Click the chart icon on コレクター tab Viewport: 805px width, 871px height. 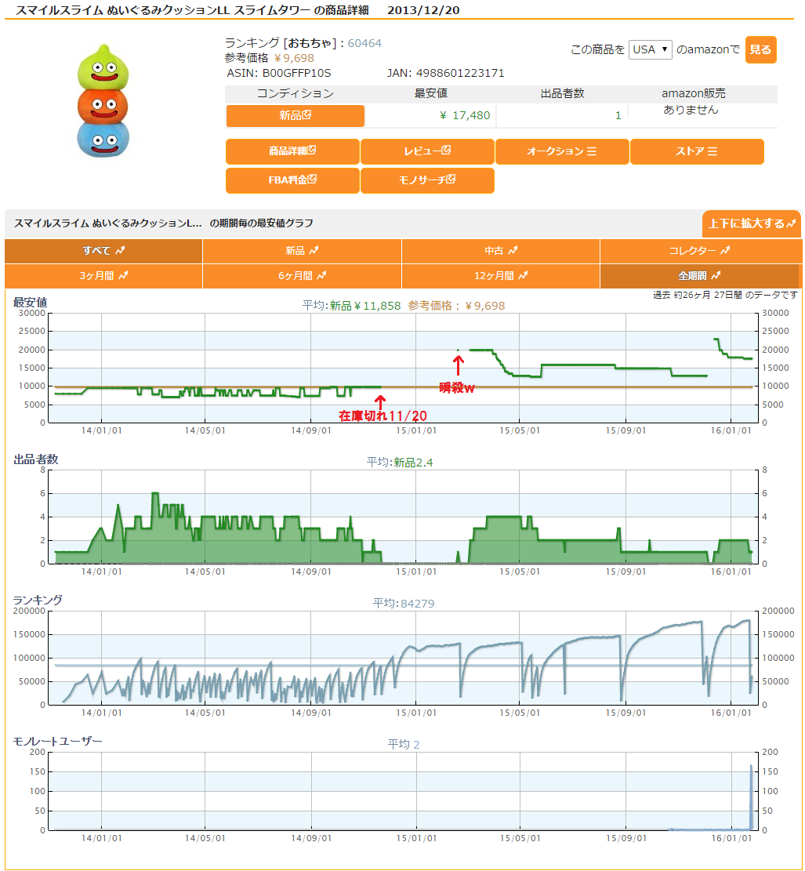click(725, 251)
